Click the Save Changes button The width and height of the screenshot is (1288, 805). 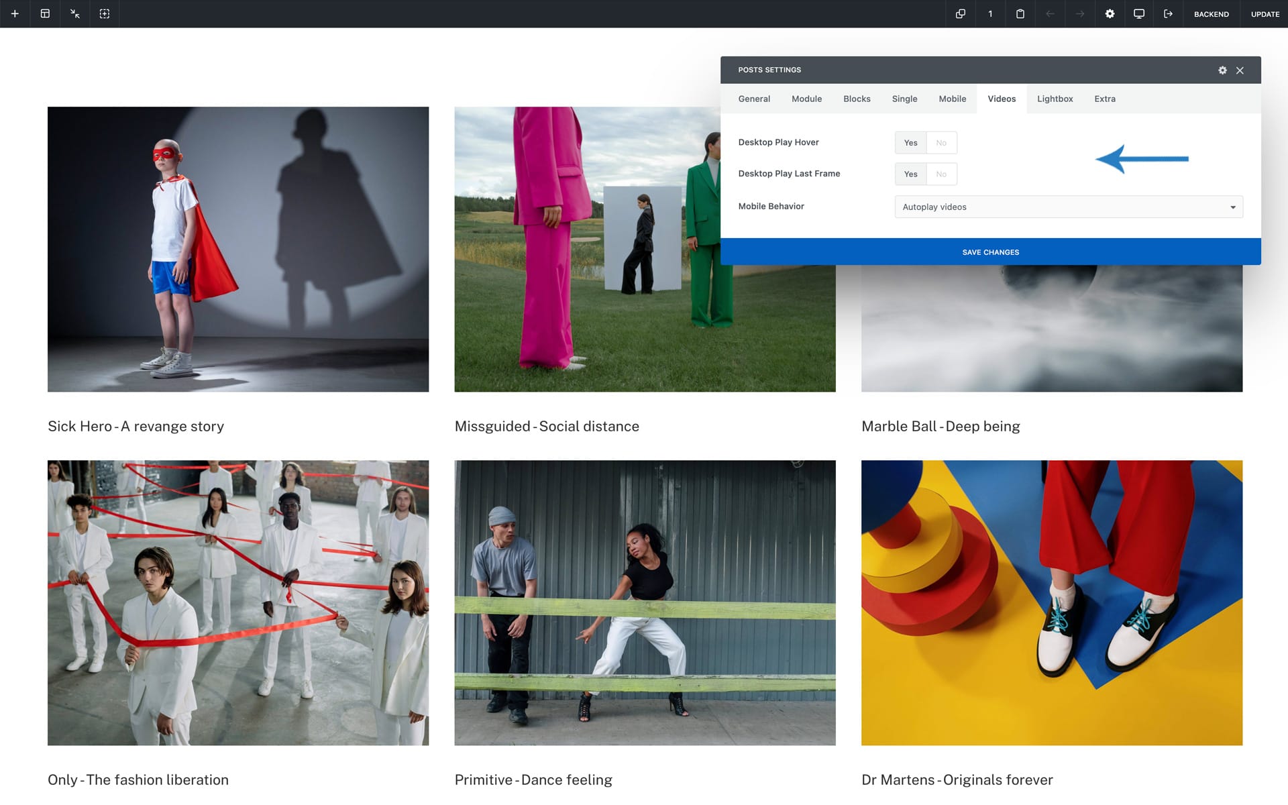tap(990, 252)
